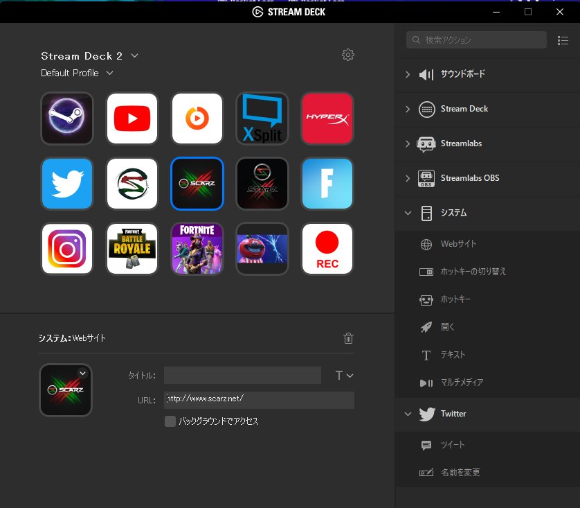The width and height of the screenshot is (580, 508).
Task: Select the dark SCARZ key with round logo on top
Action: [x=262, y=183]
